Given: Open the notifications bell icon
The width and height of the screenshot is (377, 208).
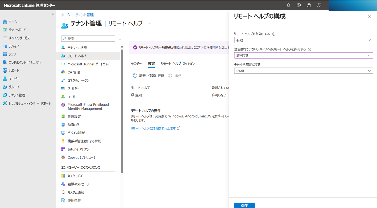Looking at the screenshot, I should pos(288,5).
